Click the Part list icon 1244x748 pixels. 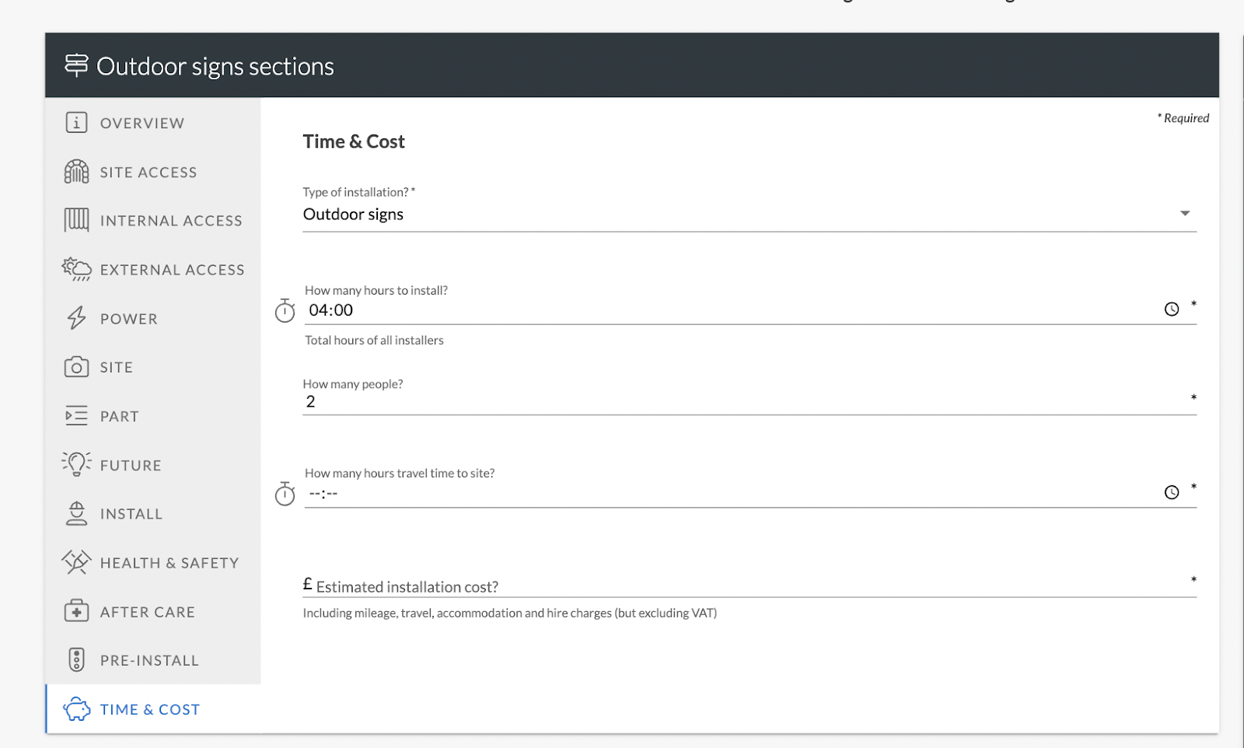76,416
